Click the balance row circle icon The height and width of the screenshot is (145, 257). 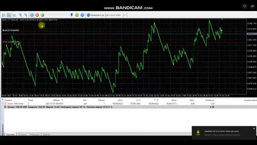[5, 107]
